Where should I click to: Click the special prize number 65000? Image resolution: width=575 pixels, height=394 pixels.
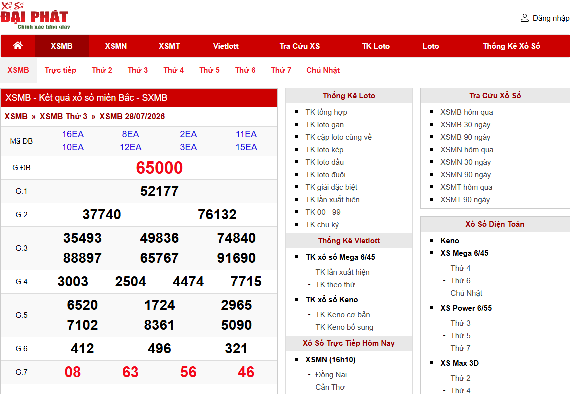[x=159, y=168]
